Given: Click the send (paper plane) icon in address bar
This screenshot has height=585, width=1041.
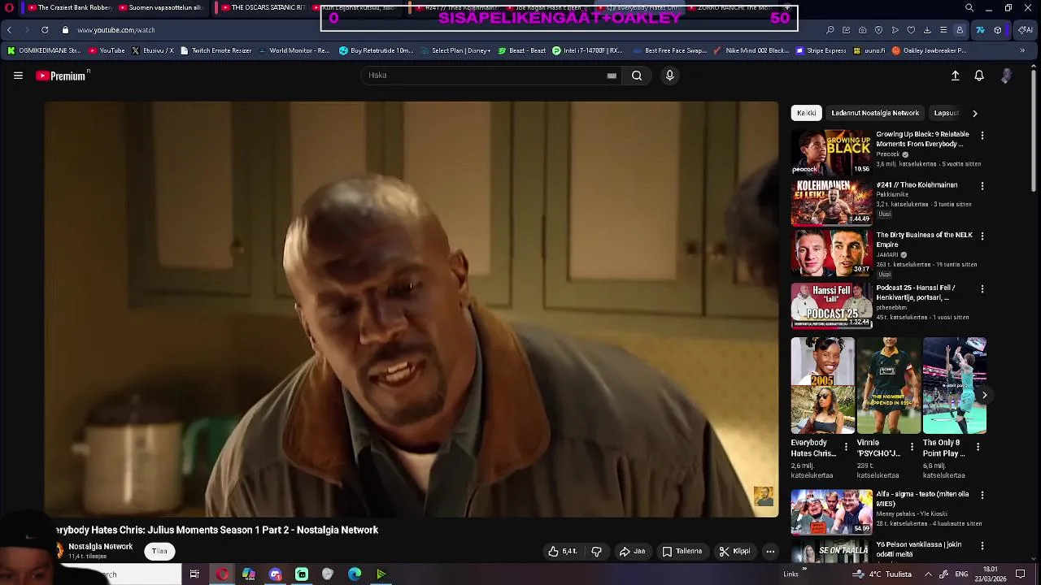Looking at the screenshot, I should [x=895, y=30].
